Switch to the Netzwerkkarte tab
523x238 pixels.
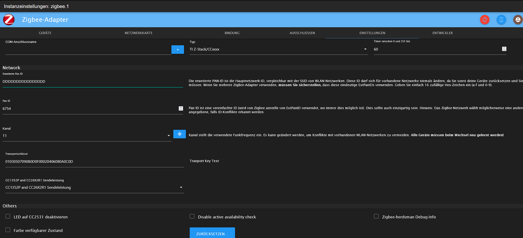138,33
